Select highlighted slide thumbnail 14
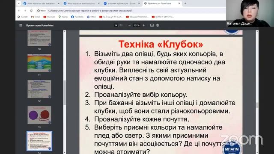 pos(39,141)
